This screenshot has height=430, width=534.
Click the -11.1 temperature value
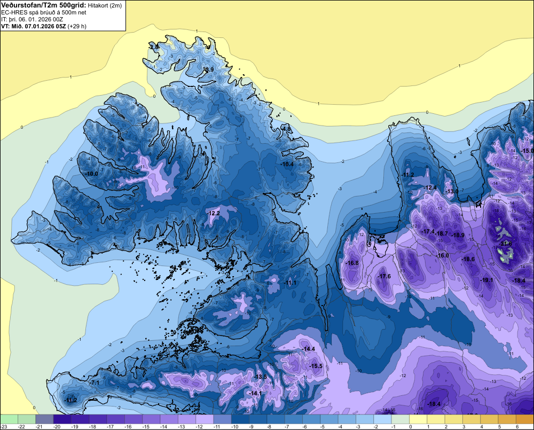290,283
